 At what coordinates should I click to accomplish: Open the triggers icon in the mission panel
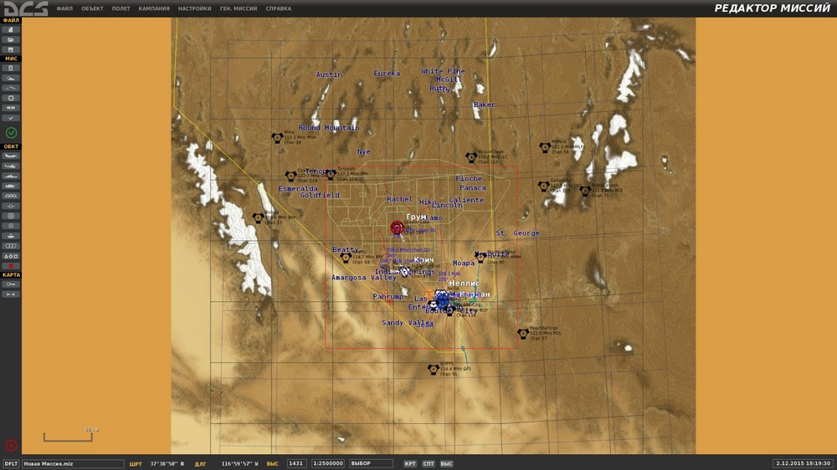pos(11,88)
